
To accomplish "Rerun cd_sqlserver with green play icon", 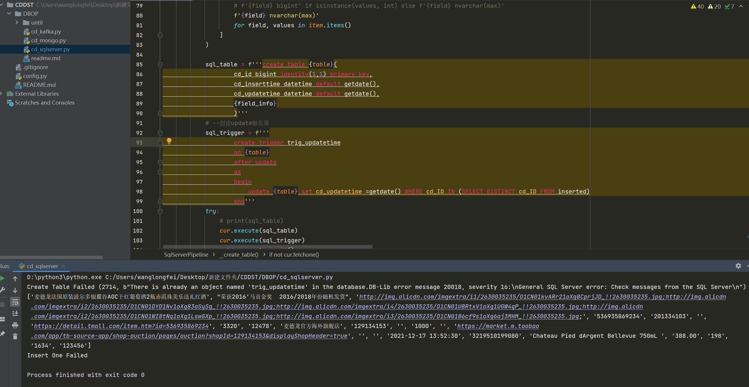I will (2, 278).
